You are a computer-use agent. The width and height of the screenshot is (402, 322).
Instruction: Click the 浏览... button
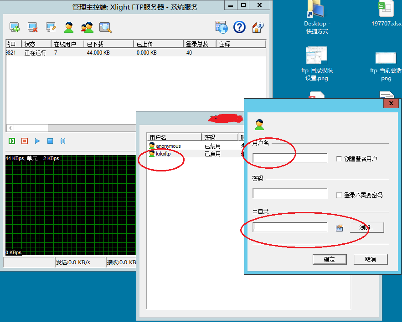point(367,227)
